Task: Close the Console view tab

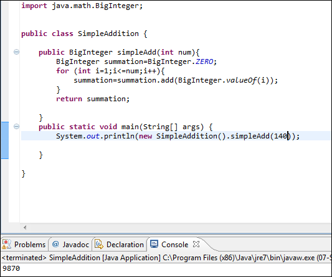Action: [x=196, y=244]
